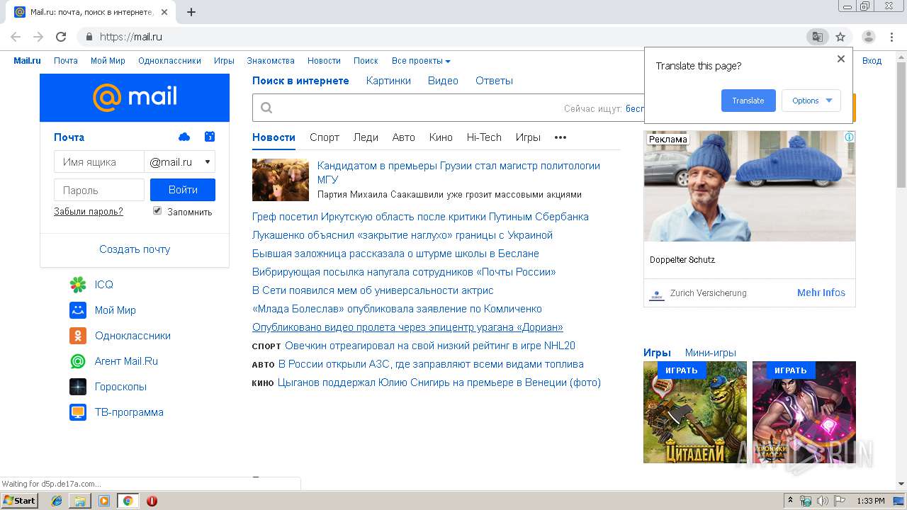Image resolution: width=907 pixels, height=510 pixels.
Task: Open file explorer from taskbar
Action: pyautogui.click(x=80, y=501)
